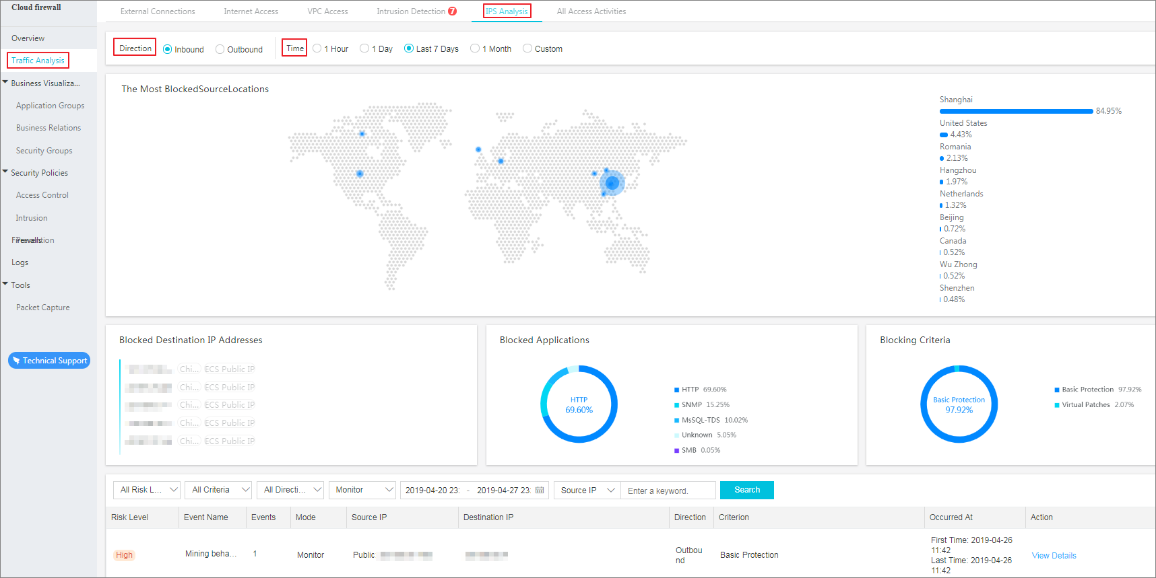This screenshot has width=1156, height=578.
Task: Click the keyword search input field
Action: [x=668, y=491]
